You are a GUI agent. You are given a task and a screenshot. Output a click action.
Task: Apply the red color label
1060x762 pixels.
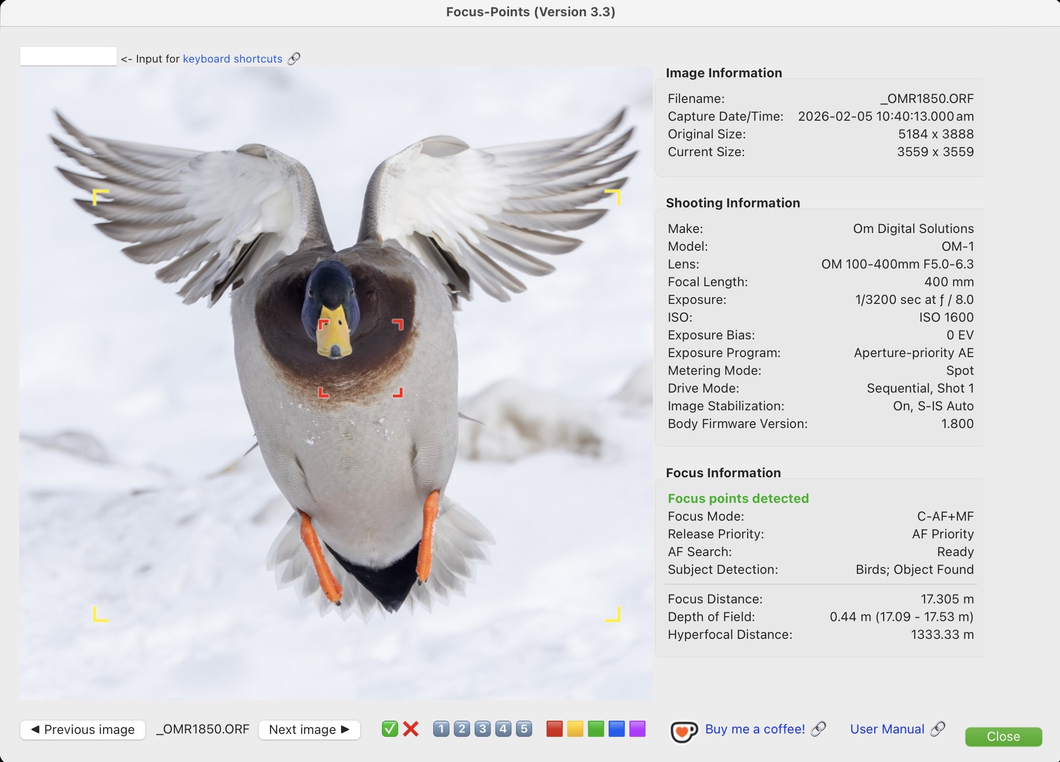tap(554, 729)
